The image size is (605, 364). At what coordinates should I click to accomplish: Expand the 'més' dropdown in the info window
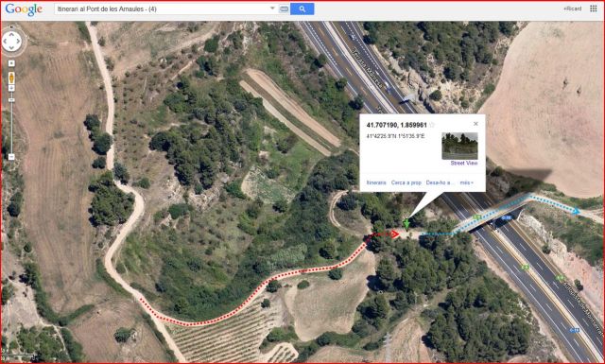point(466,182)
